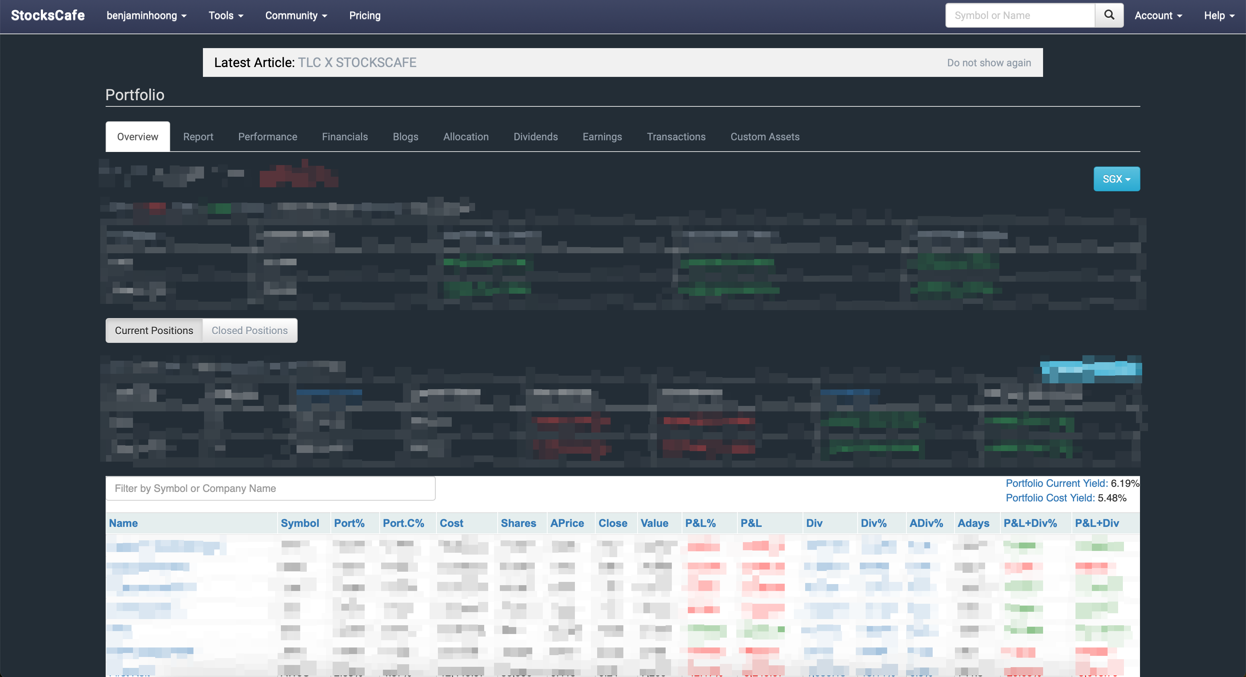Go to the Pricing page

(x=365, y=15)
